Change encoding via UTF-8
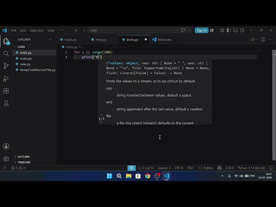The image size is (276, 207). tap(179, 168)
